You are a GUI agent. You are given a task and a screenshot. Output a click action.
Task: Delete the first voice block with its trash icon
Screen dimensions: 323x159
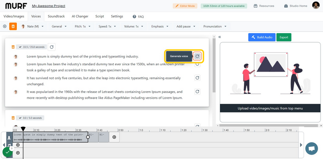(13, 47)
